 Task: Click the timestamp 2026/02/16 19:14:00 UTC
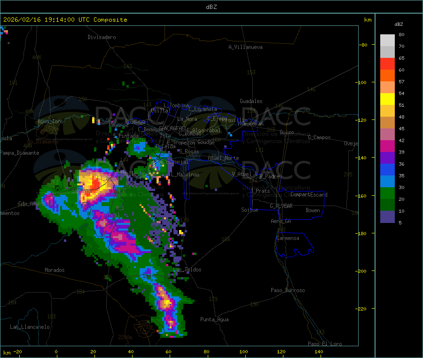pos(47,20)
